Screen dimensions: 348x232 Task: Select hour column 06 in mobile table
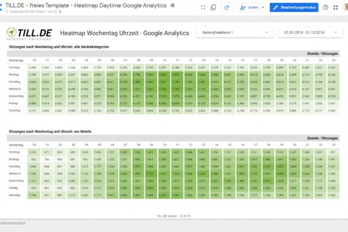[x=113, y=145]
